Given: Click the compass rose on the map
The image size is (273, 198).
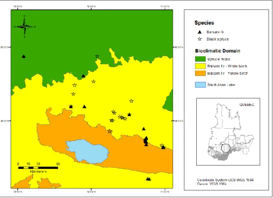Looking at the screenshot, I should (24, 27).
